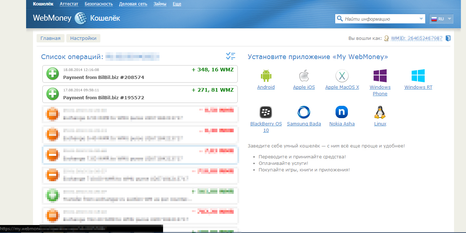The image size is (466, 233).
Task: Click the Samsung Bada icon
Action: (304, 112)
